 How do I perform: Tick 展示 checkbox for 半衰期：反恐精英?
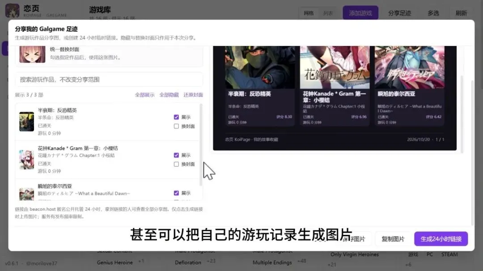(176, 117)
